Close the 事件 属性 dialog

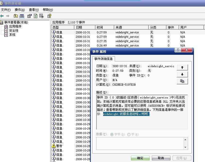click(187, 50)
